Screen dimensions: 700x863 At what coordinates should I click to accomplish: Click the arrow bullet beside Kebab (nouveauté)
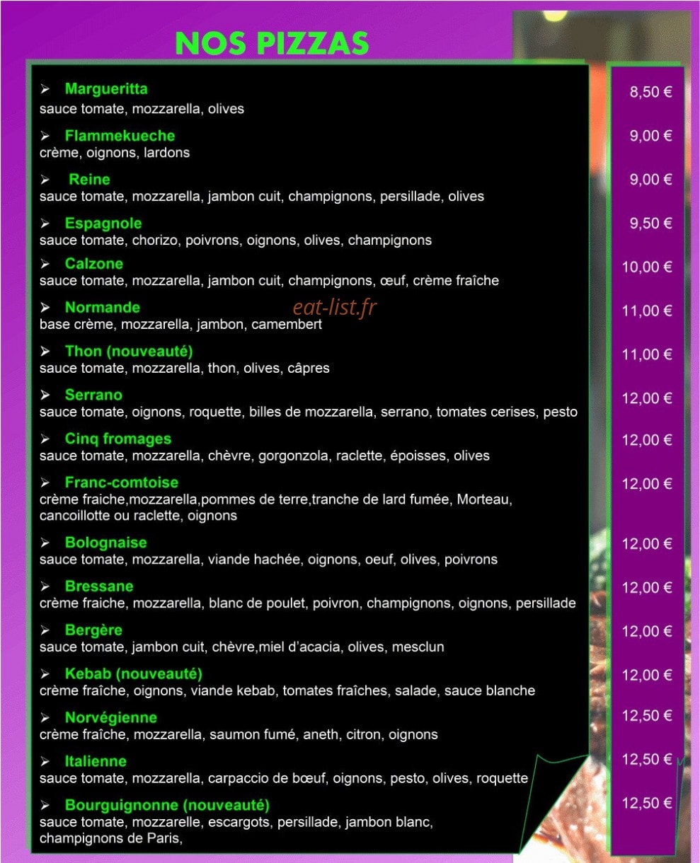click(x=45, y=674)
